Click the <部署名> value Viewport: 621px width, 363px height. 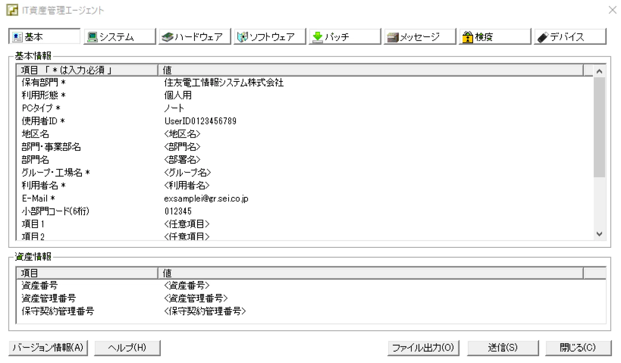(x=182, y=159)
